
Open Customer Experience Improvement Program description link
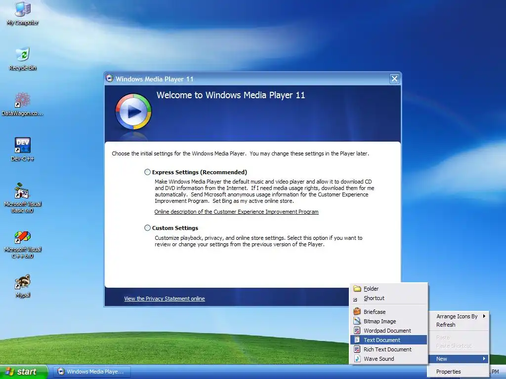pos(236,212)
